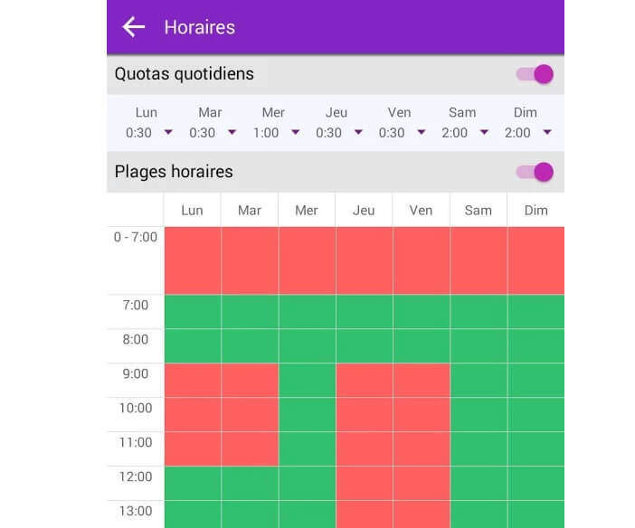Toggle the Quotas quotidiens switch
The image size is (635, 528).
[x=535, y=74]
